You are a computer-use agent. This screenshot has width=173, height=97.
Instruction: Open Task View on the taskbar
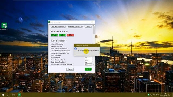click(14, 95)
